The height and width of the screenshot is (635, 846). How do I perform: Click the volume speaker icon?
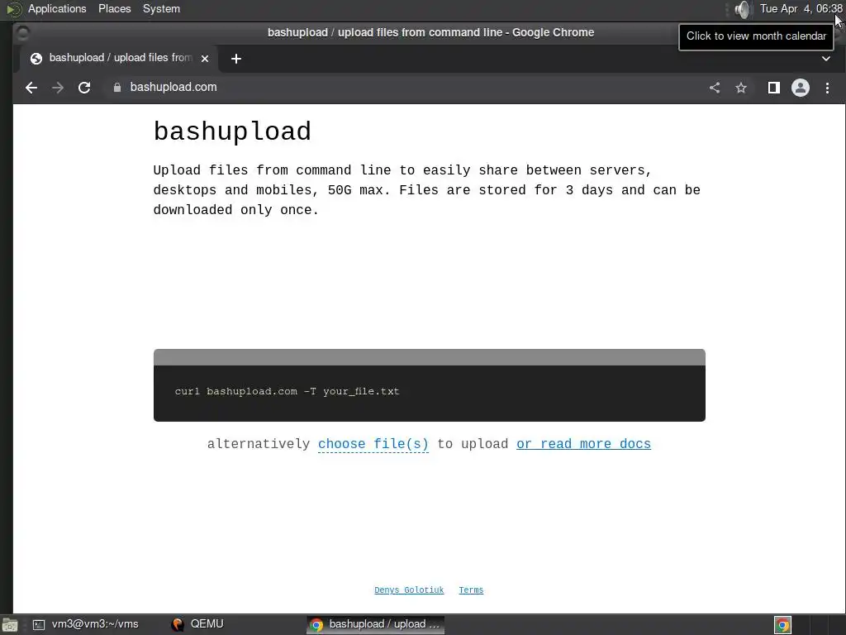(743, 9)
